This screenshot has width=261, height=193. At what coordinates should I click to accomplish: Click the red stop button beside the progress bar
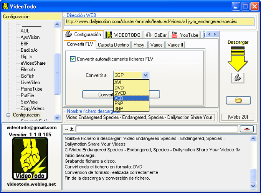pos(247,129)
